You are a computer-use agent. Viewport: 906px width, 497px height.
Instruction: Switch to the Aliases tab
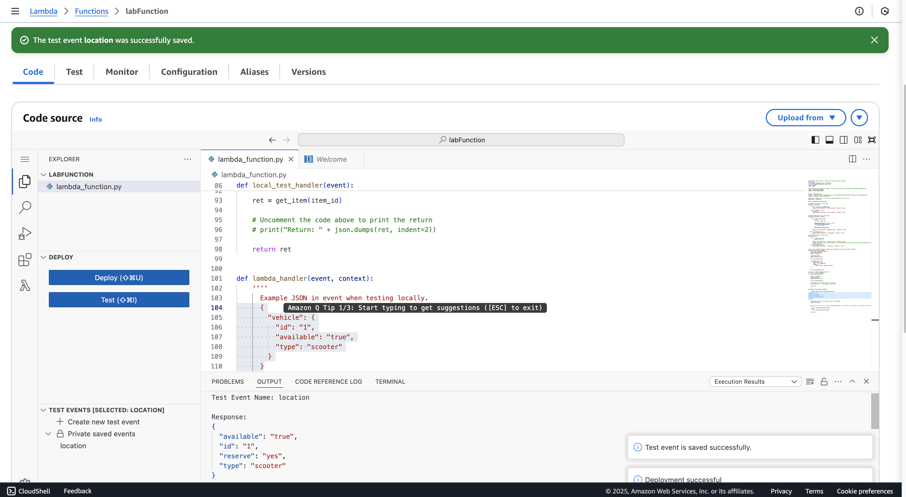(254, 72)
